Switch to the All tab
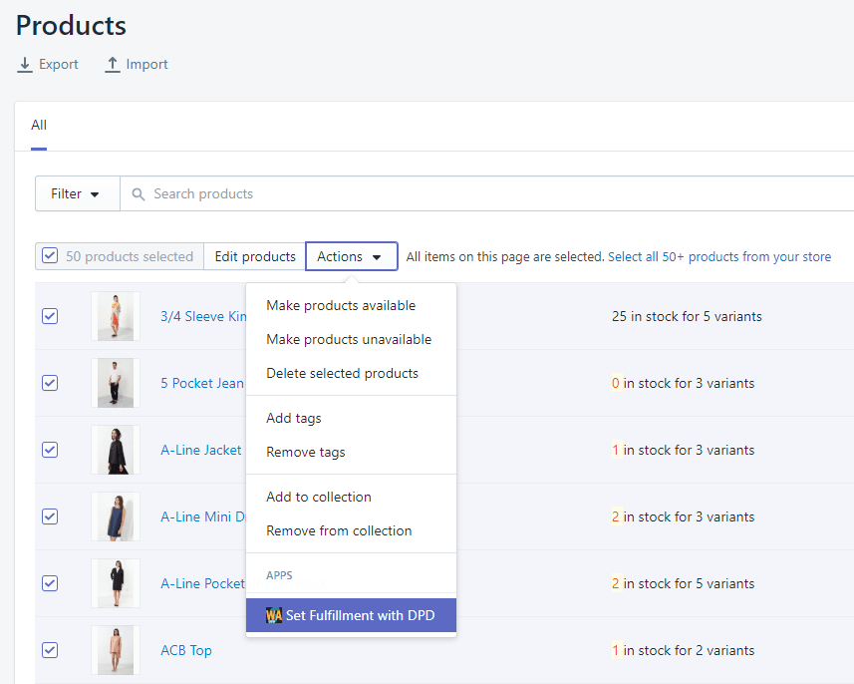The image size is (854, 684). pyautogui.click(x=39, y=126)
